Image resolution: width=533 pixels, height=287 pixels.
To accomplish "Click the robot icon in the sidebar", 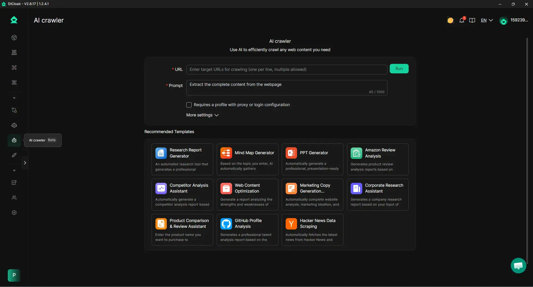I will (14, 125).
